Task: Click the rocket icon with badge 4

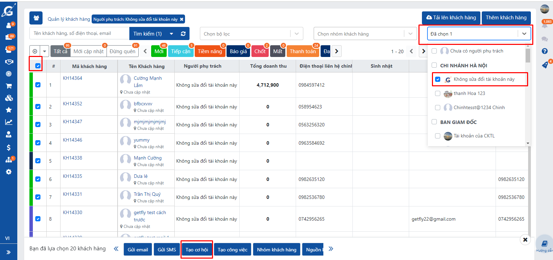Action: (545, 65)
